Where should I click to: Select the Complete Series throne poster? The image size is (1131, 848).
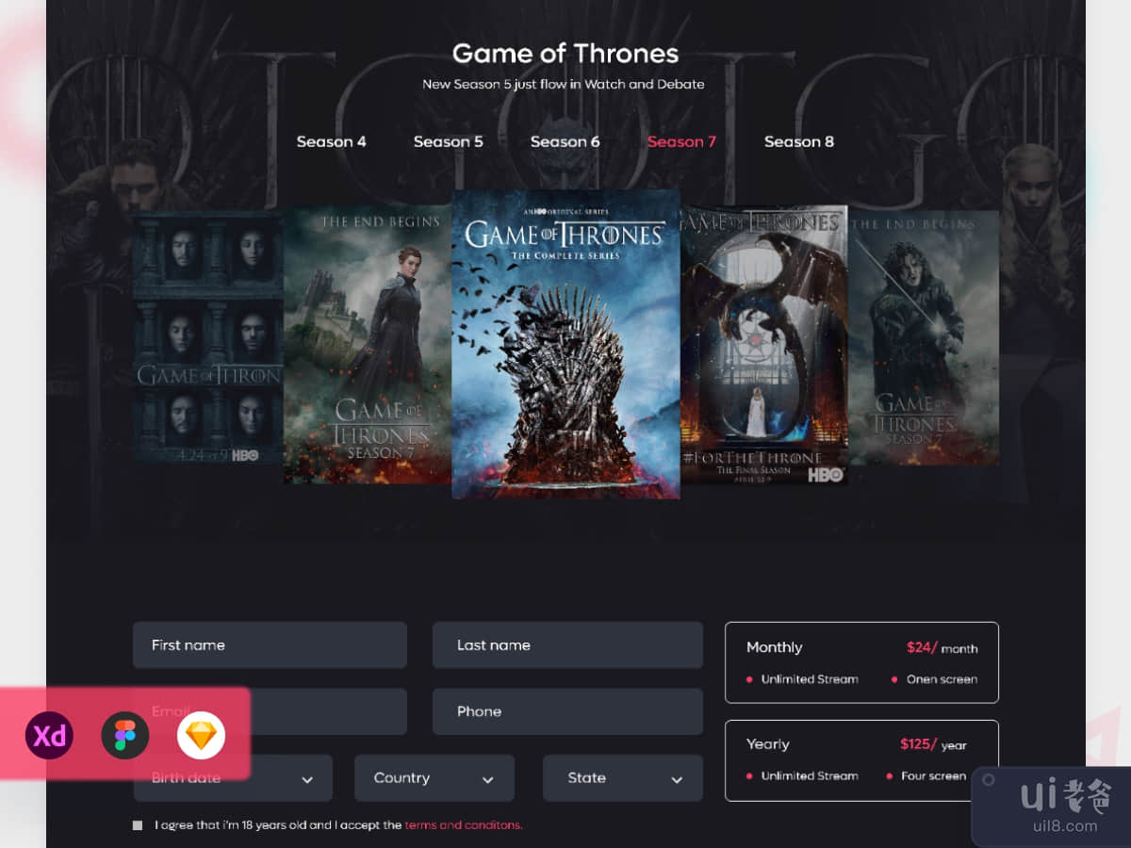[x=565, y=344]
